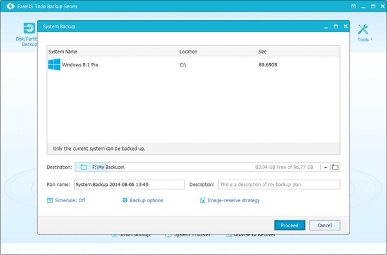Click the 83.94 GB Free of 96.77 GB text
The height and width of the screenshot is (255, 387).
[x=284, y=167]
